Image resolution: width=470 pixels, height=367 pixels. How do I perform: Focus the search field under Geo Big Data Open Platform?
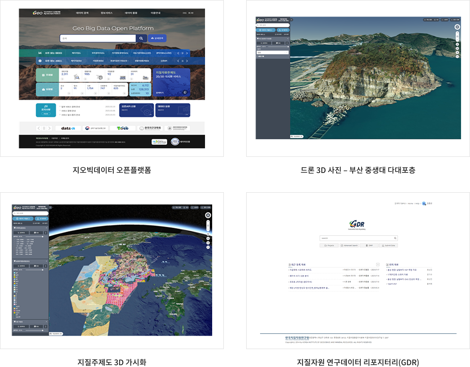point(98,39)
